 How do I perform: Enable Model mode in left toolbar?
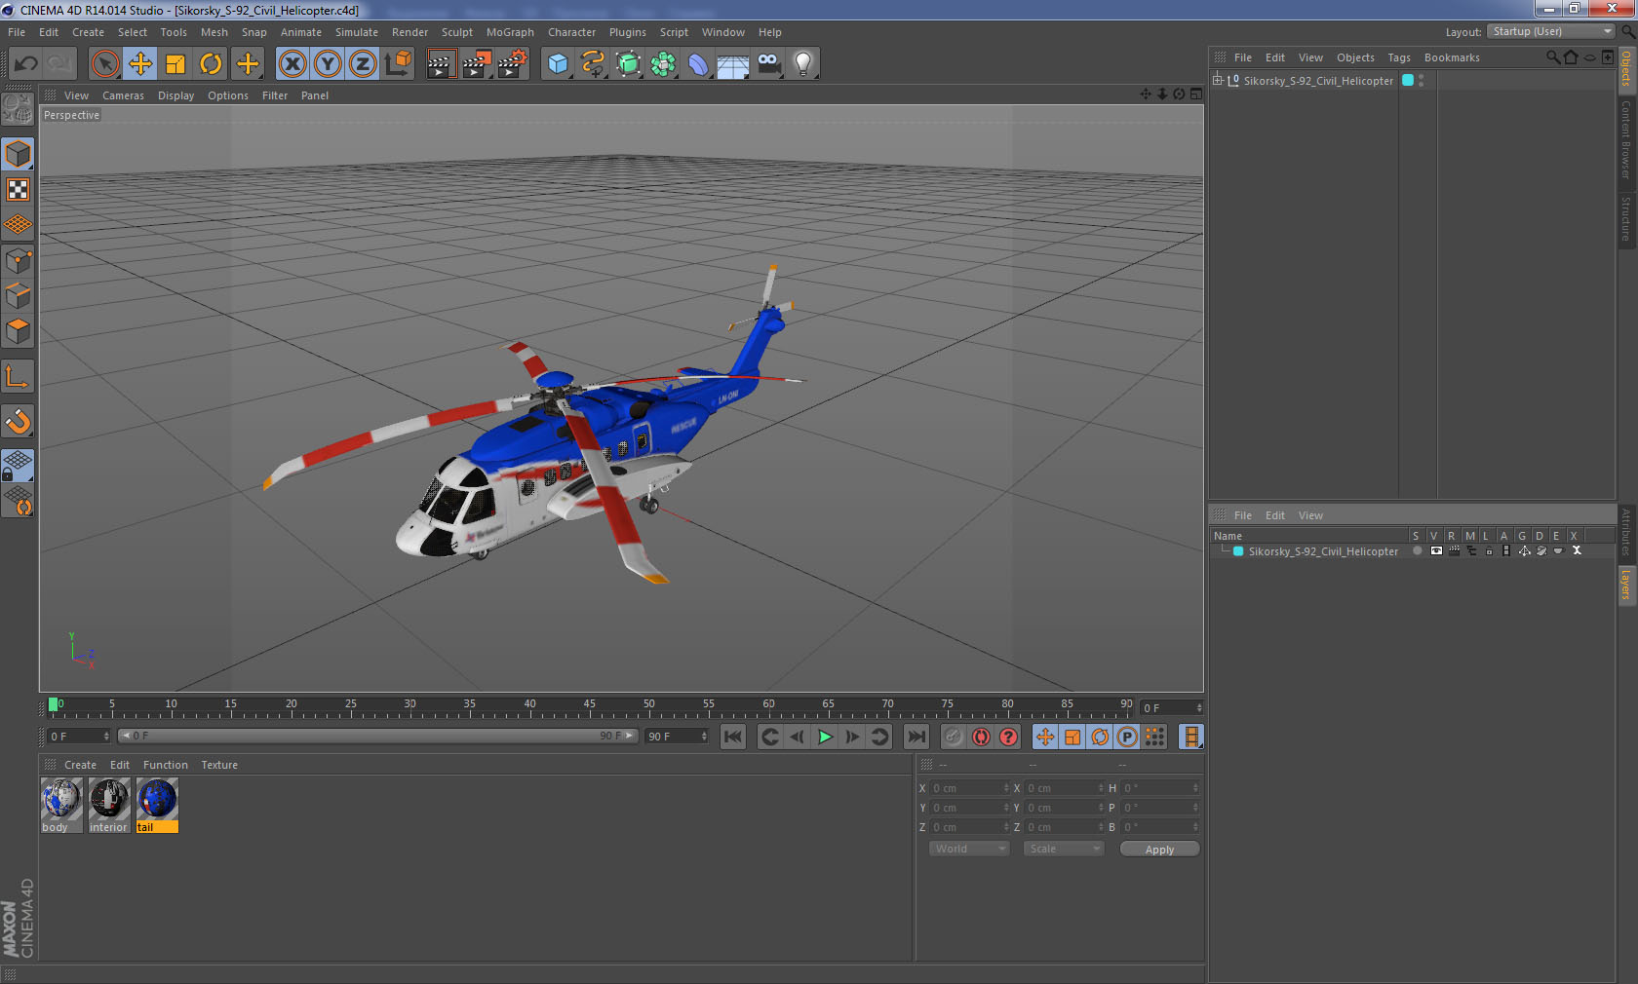tap(19, 154)
